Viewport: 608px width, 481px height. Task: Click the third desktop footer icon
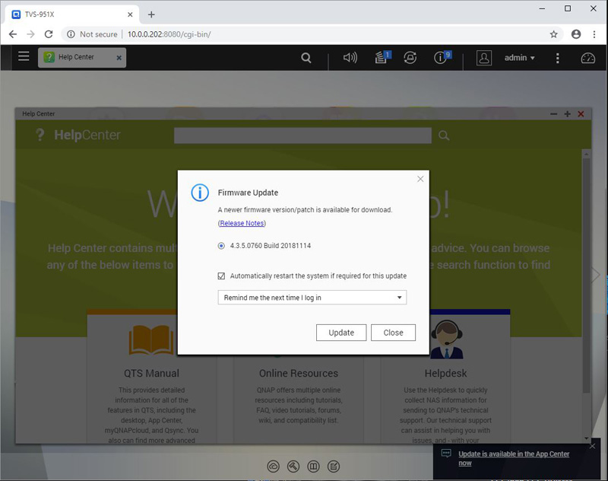point(313,467)
